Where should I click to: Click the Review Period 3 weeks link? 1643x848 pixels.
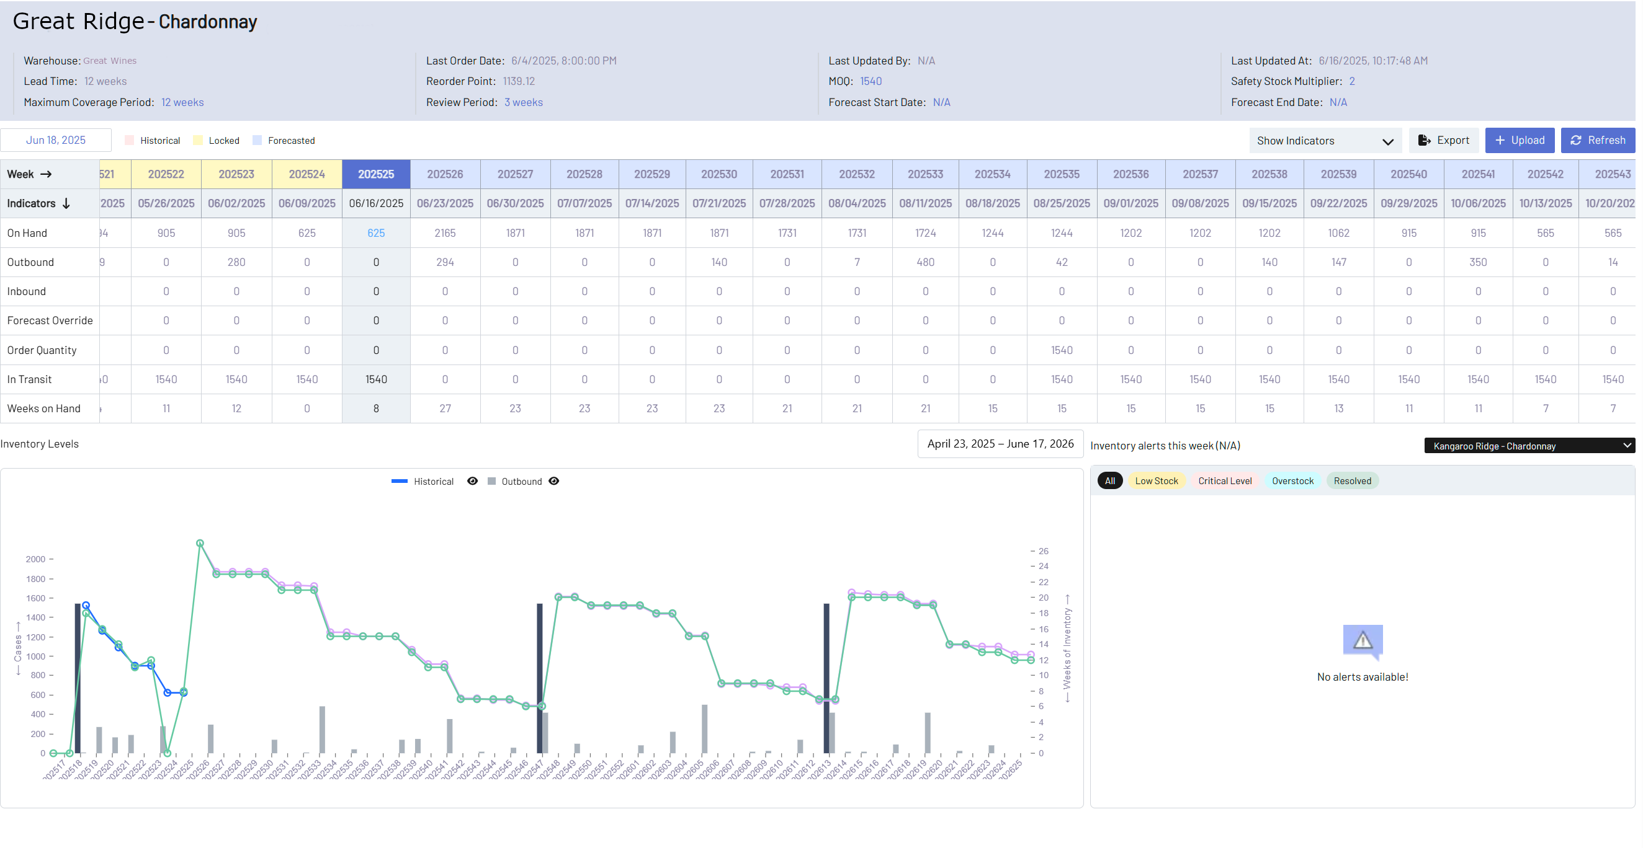click(x=523, y=102)
